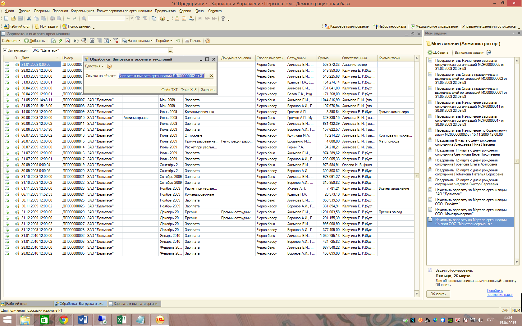Click the search by number icon
This screenshot has height=326, width=522.
tap(83, 41)
